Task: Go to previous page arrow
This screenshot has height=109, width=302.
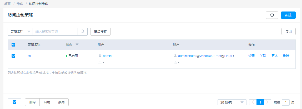Action: pos(253,102)
